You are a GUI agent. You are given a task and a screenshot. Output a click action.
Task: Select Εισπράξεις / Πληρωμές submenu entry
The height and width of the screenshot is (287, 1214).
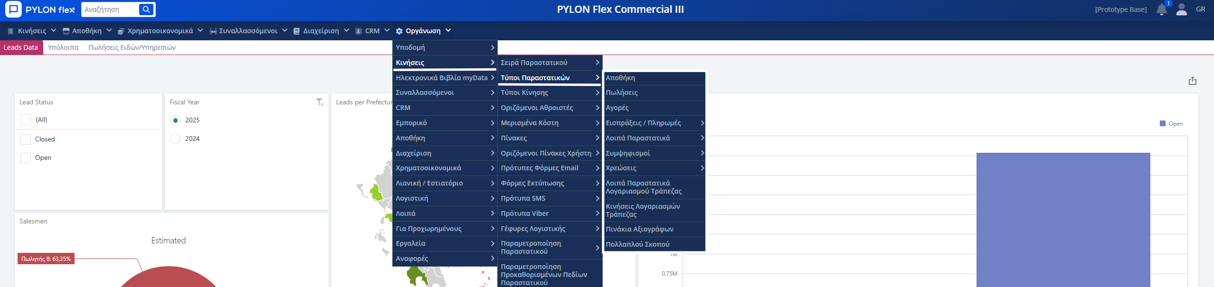click(654, 123)
